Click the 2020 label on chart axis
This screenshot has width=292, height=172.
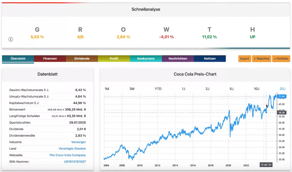tap(228, 165)
